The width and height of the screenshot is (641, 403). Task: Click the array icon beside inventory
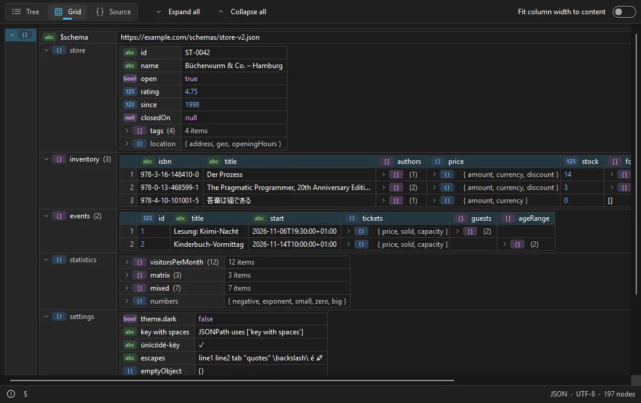(59, 159)
